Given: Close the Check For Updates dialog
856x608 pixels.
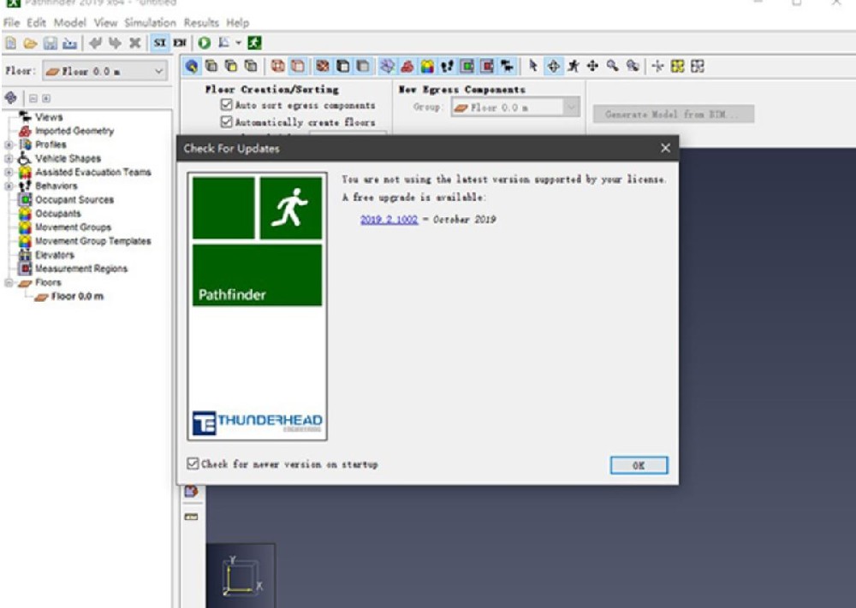Looking at the screenshot, I should tap(665, 148).
